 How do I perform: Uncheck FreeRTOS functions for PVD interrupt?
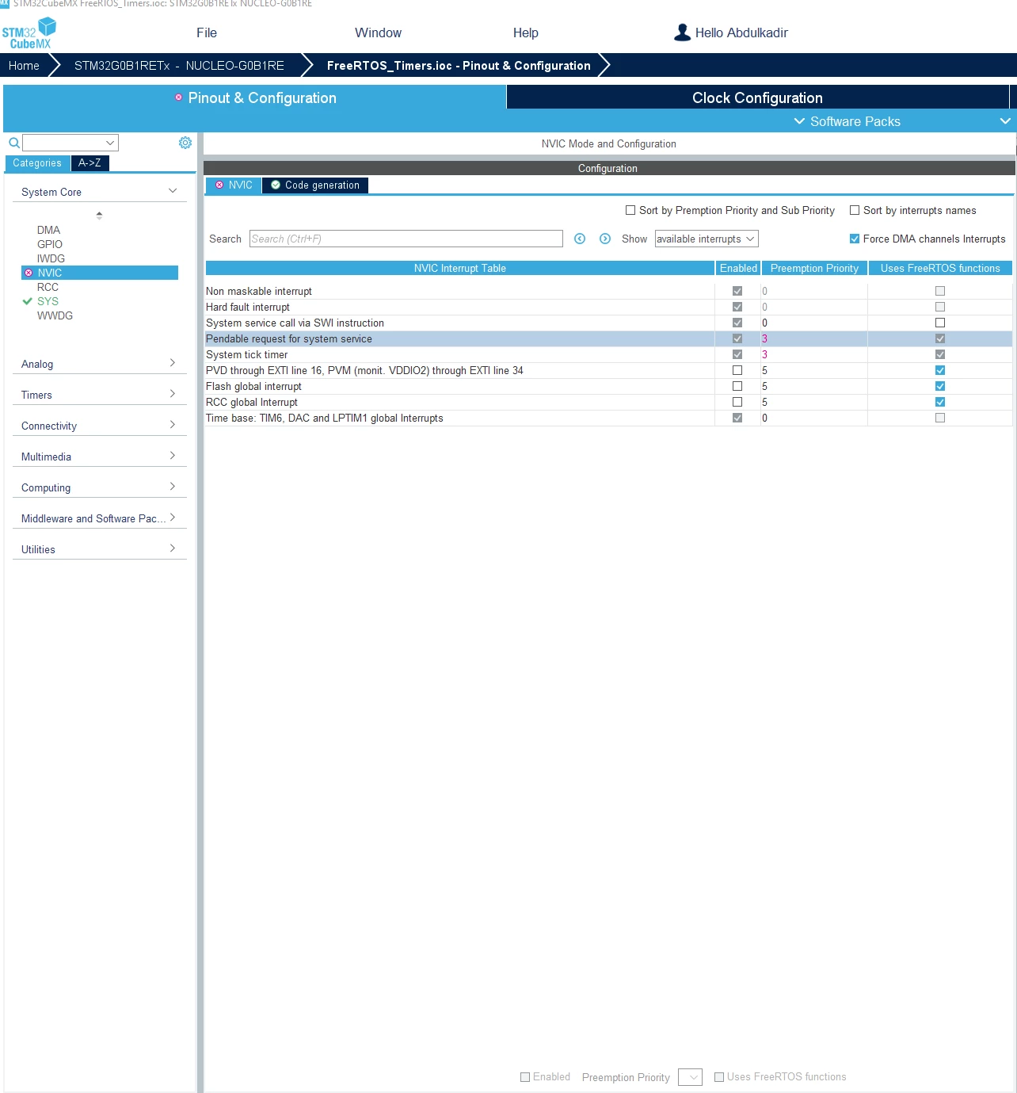click(x=940, y=370)
